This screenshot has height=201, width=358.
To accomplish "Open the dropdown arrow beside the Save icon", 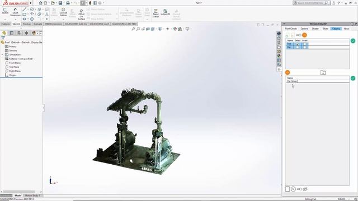I will pyautogui.click(x=63, y=3).
